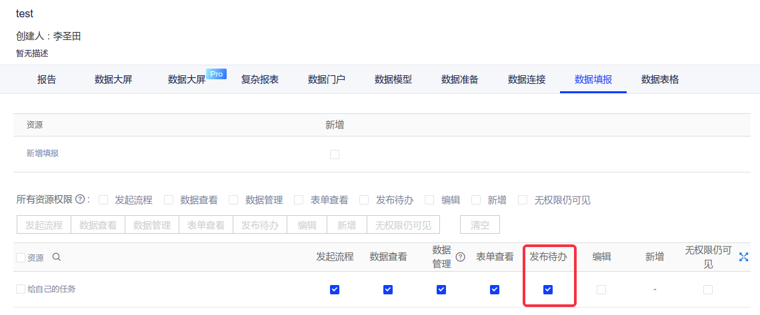Check the 数据查看 all-resources permission checkbox
This screenshot has width=760, height=315.
click(x=169, y=200)
